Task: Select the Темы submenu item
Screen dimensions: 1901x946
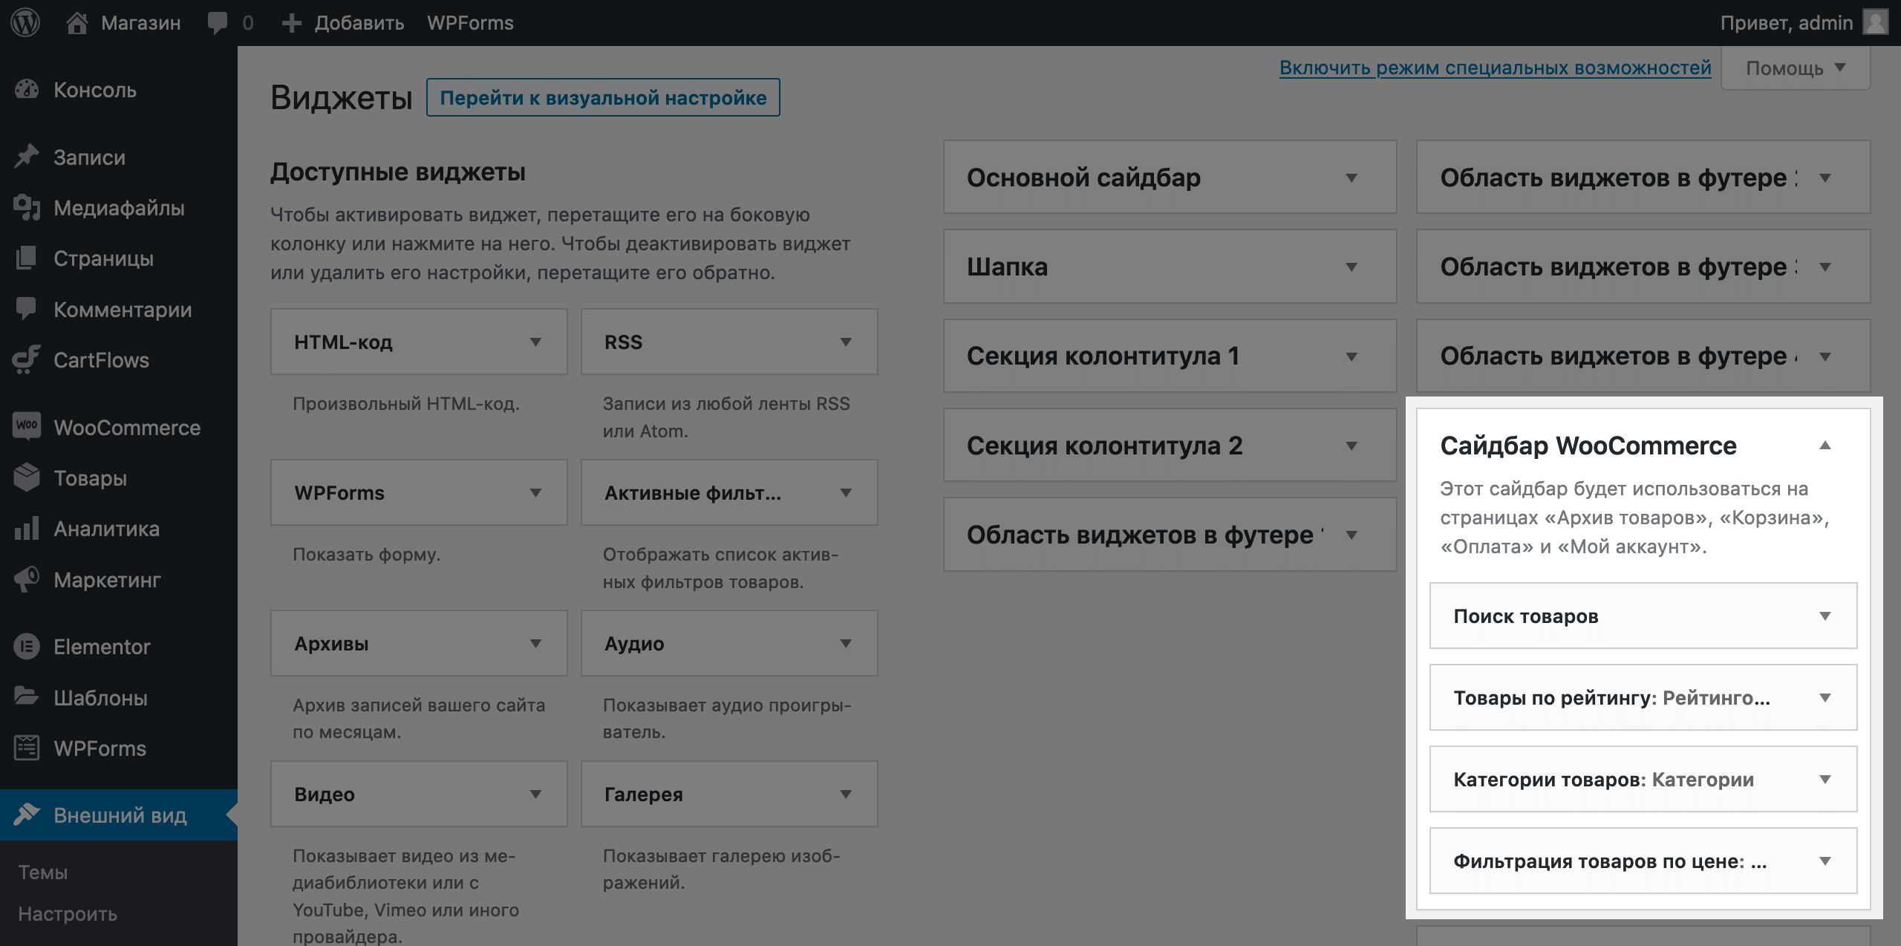Action: point(42,872)
